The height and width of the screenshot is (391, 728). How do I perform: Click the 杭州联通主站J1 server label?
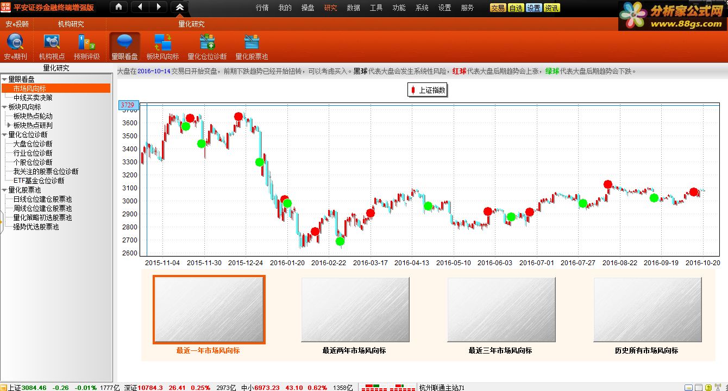(x=442, y=388)
